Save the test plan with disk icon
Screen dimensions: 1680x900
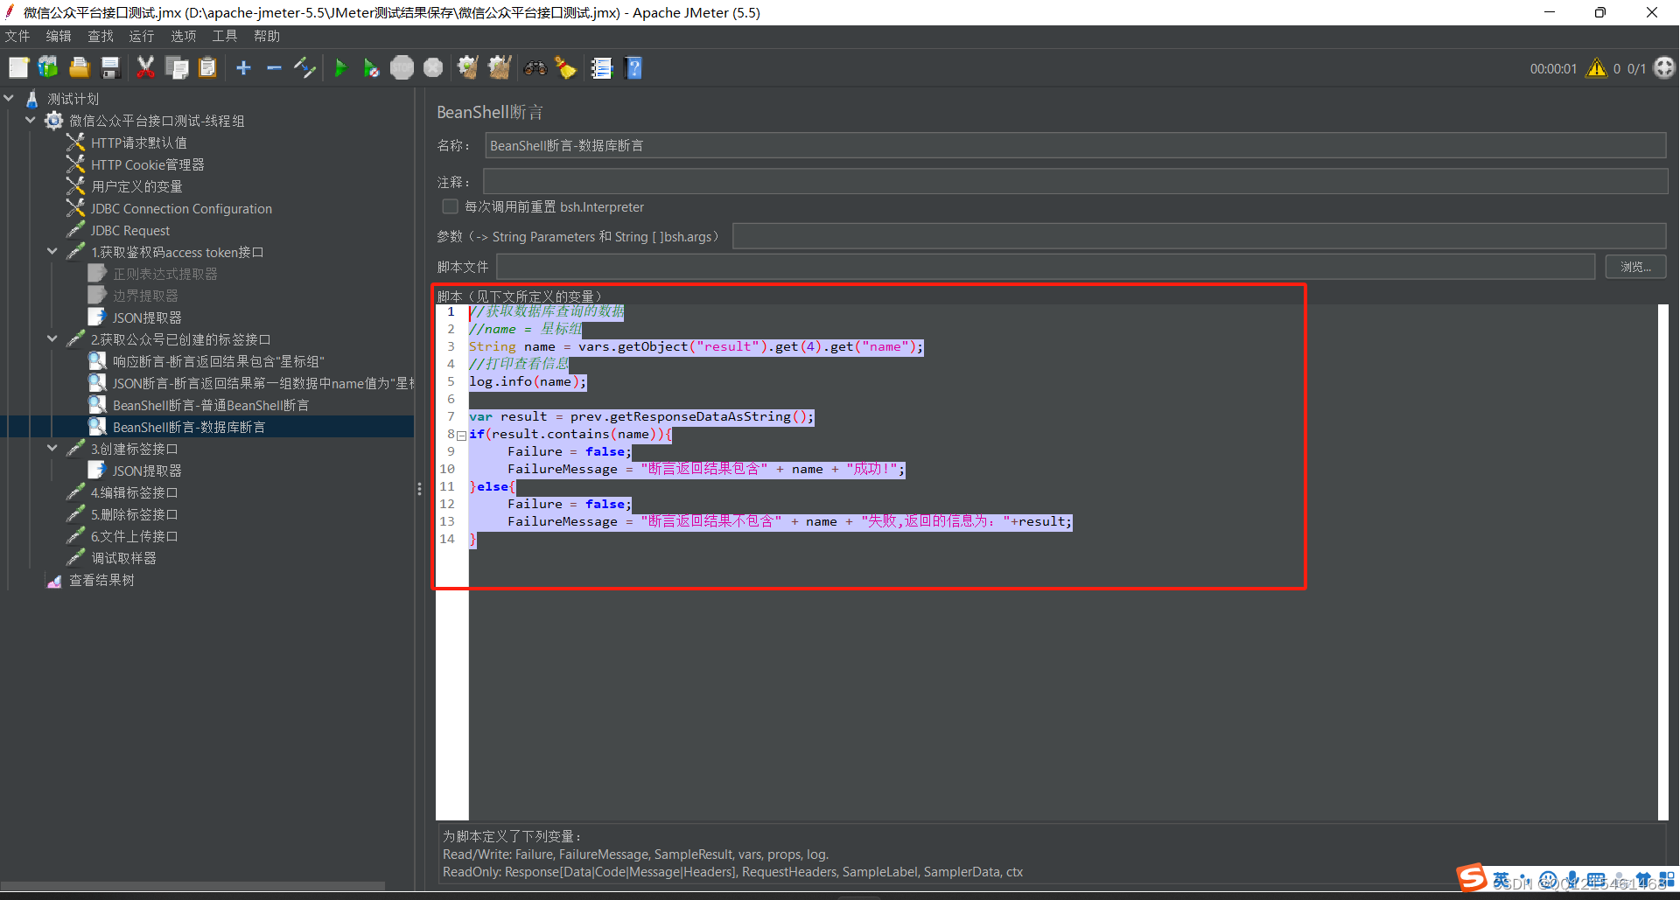(x=110, y=68)
